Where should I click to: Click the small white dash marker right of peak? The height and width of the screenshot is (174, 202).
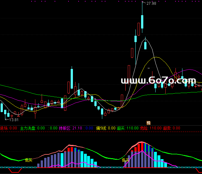(x=149, y=68)
